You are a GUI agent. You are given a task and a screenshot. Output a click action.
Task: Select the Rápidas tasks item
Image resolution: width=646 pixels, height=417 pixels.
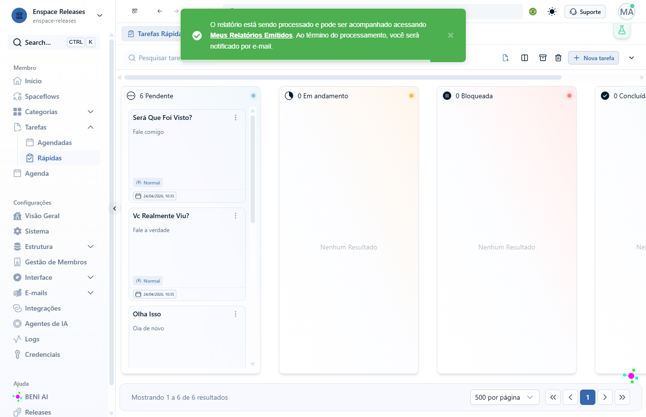60,158
